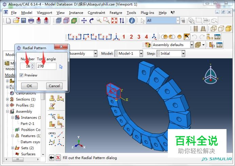235x166 pixels.
Task: Click the Print icon in toolbar
Action: click(x=31, y=20)
